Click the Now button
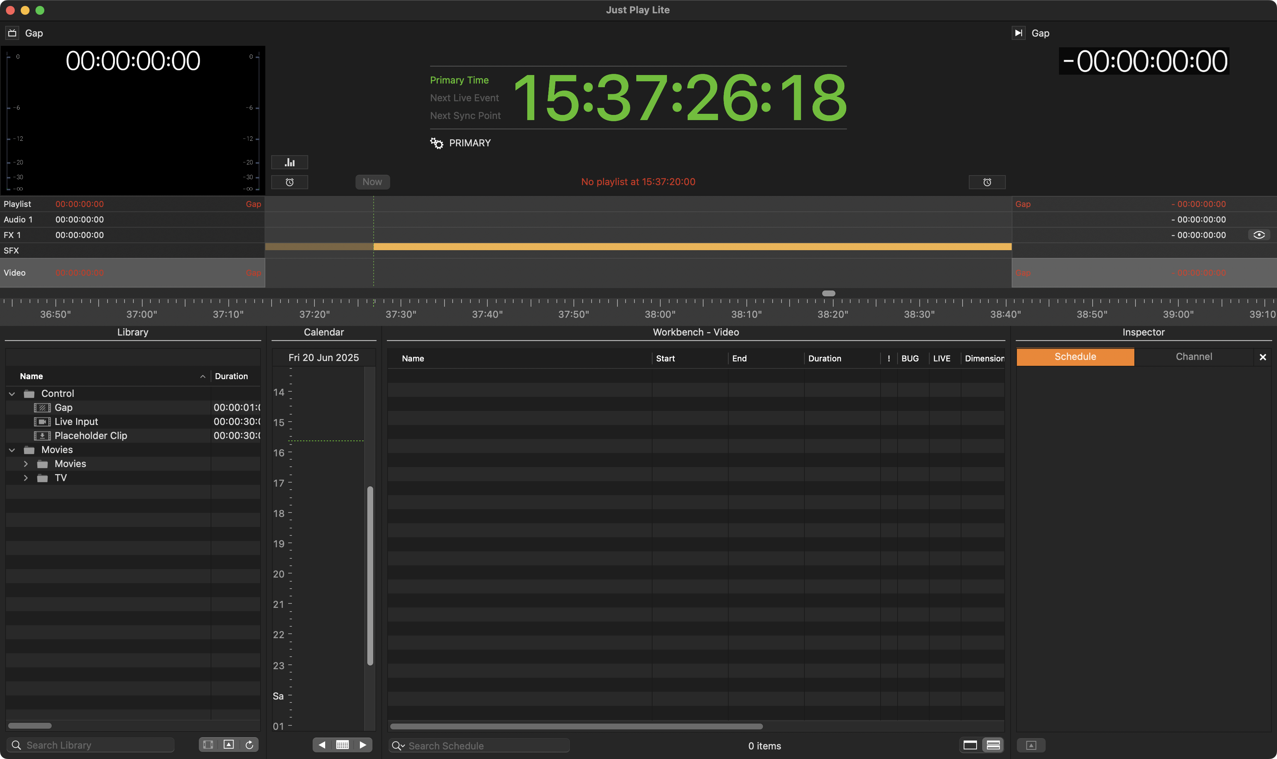1277x759 pixels. [372, 181]
